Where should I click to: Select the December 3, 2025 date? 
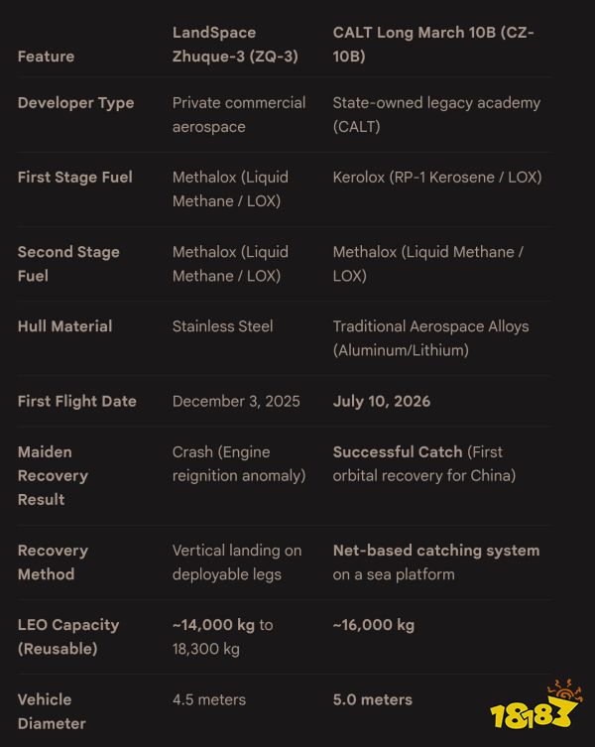pos(236,401)
